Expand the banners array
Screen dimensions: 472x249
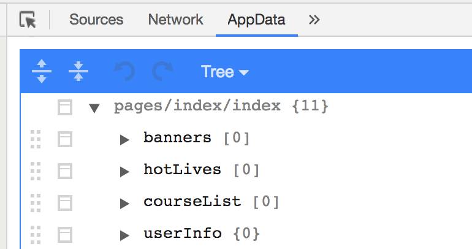point(124,139)
